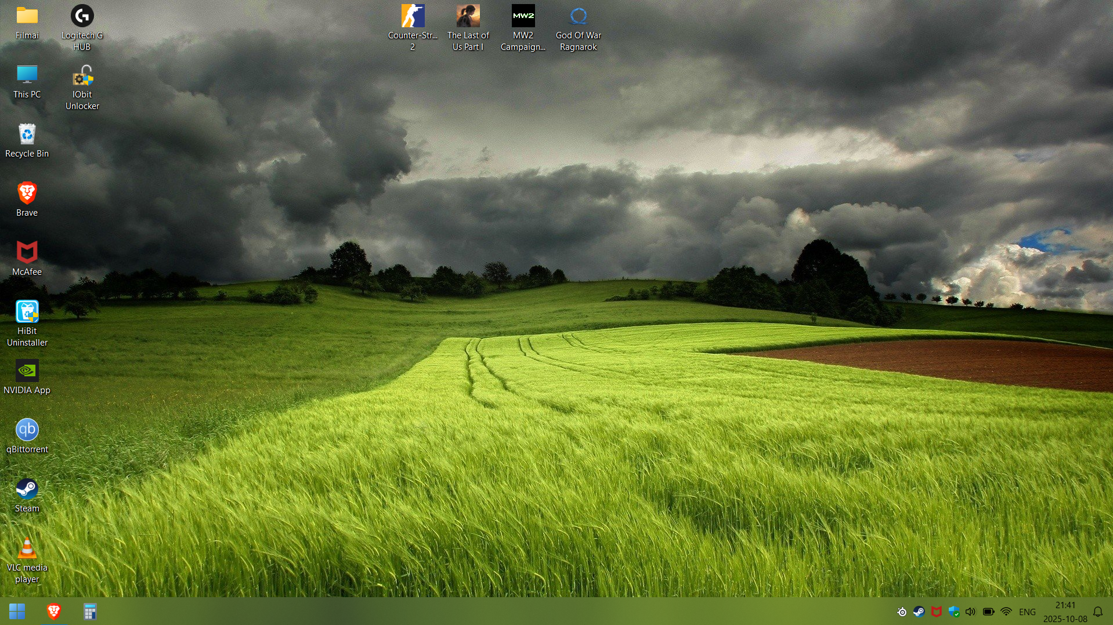1113x625 pixels.
Task: Select the qBittorrent desktop icon
Action: [x=27, y=437]
